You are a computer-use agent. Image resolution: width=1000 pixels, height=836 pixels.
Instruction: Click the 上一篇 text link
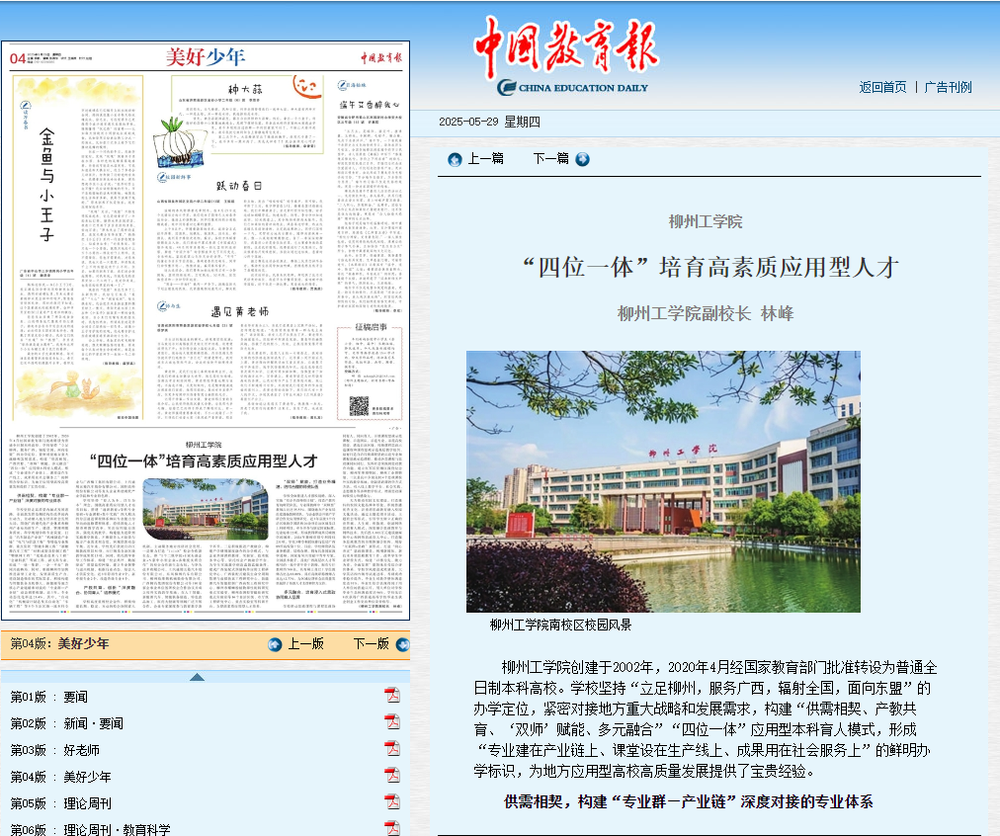click(485, 159)
